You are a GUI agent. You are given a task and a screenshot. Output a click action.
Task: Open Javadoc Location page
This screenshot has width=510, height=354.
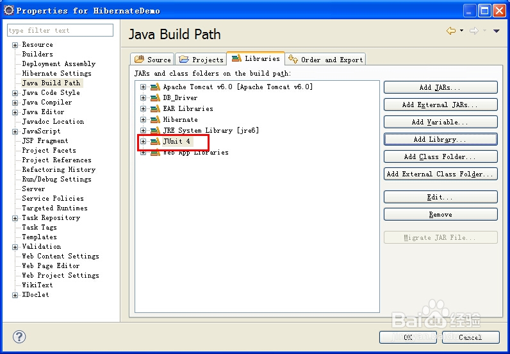pos(53,121)
